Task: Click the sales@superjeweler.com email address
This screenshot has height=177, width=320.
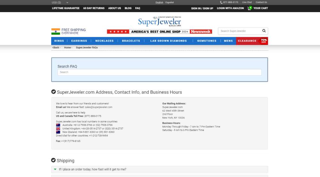Action: click(99, 107)
